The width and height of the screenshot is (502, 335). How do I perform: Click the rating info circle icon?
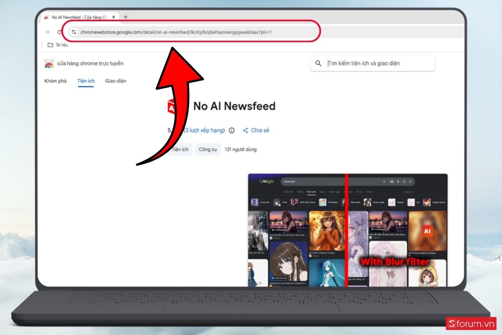232,130
